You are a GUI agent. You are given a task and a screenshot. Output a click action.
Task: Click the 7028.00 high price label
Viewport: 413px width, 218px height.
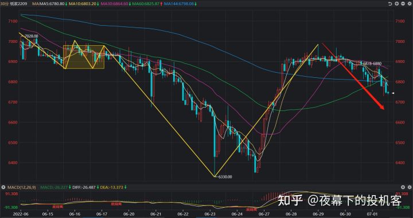[x=31, y=36]
